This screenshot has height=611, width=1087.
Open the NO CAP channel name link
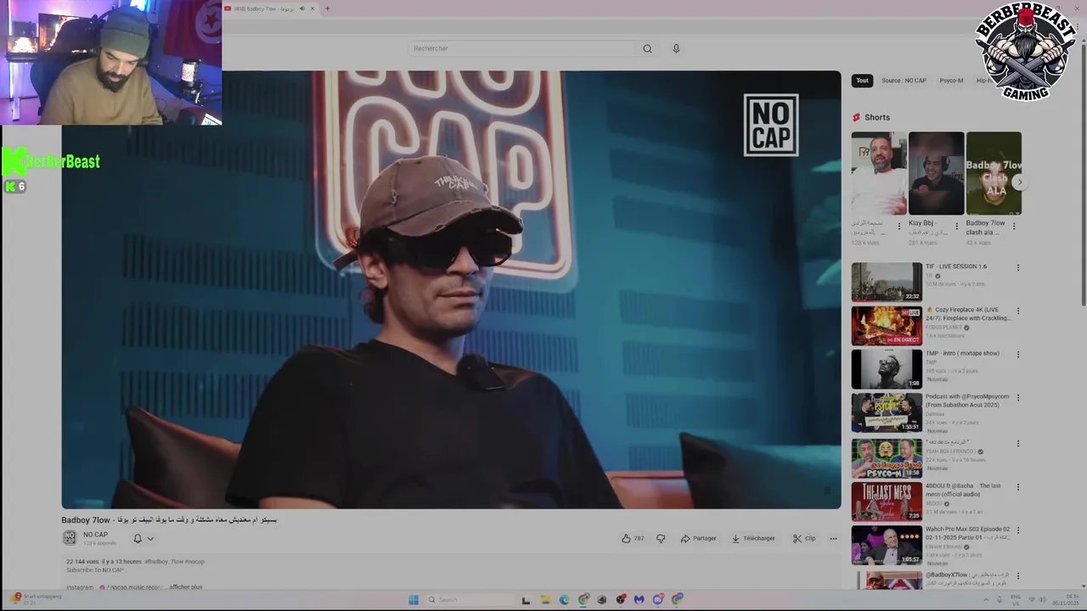pos(95,535)
